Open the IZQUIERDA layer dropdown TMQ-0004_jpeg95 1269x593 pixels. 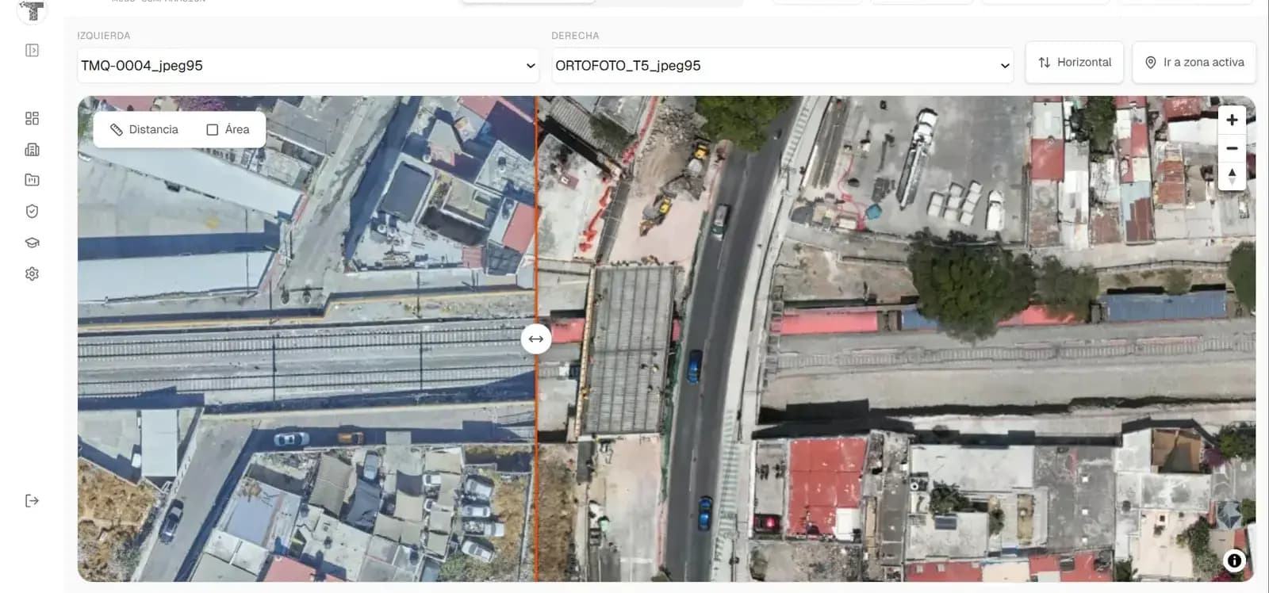point(309,66)
